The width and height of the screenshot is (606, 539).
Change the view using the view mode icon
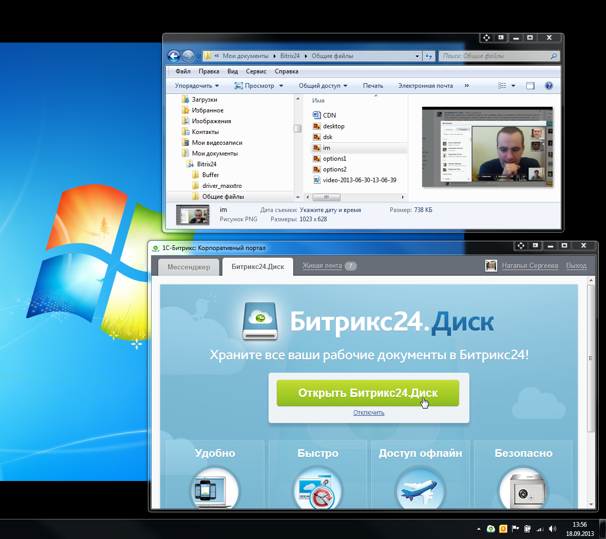click(502, 86)
